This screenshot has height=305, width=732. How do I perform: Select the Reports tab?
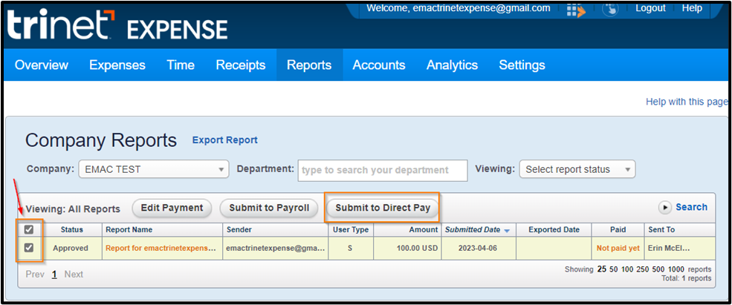pos(309,65)
